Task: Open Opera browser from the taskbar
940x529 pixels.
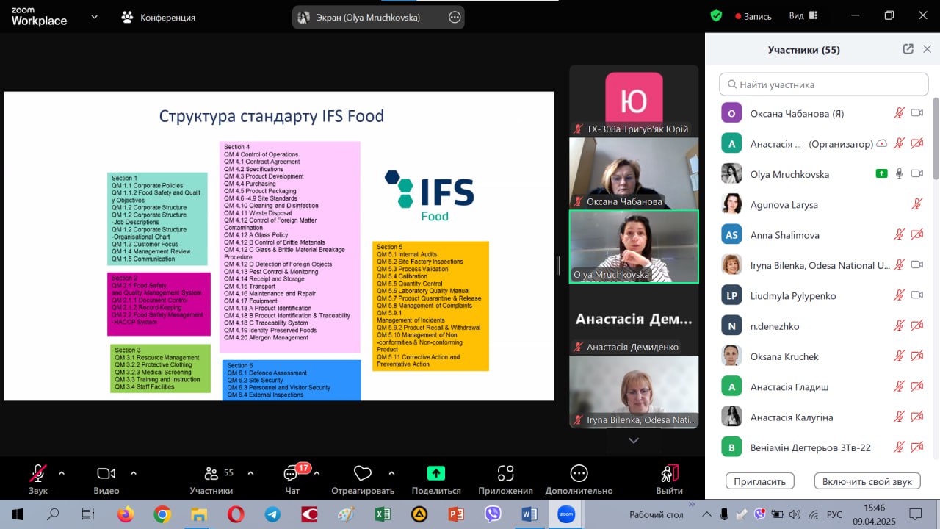Action: click(x=236, y=514)
